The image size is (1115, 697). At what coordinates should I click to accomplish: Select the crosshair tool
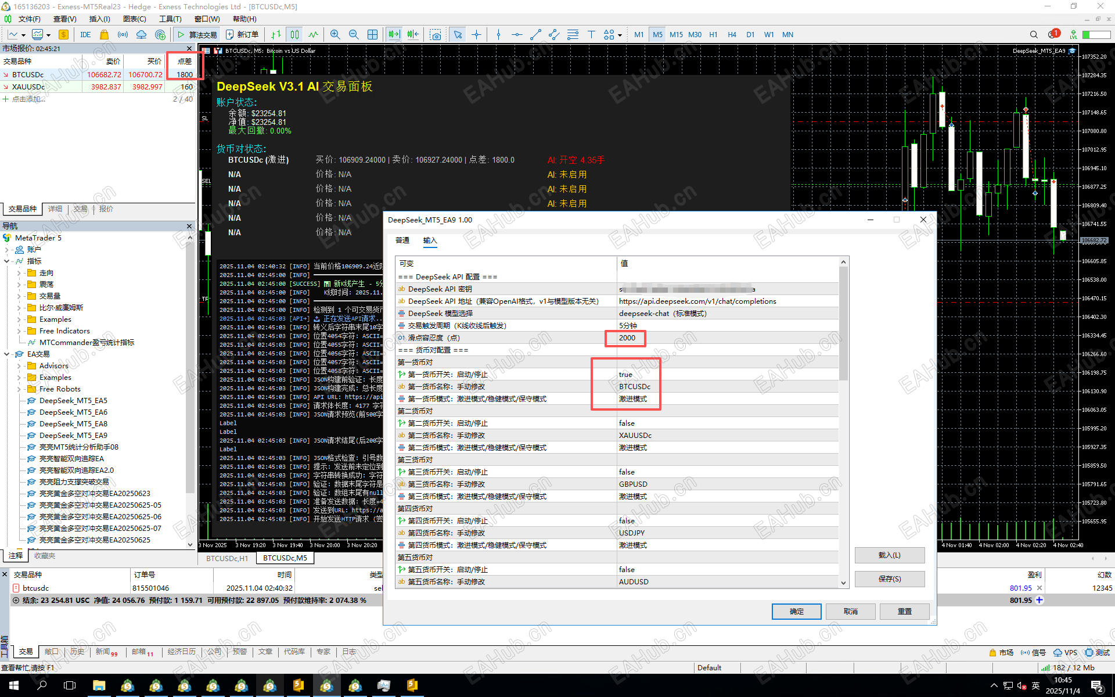[476, 35]
